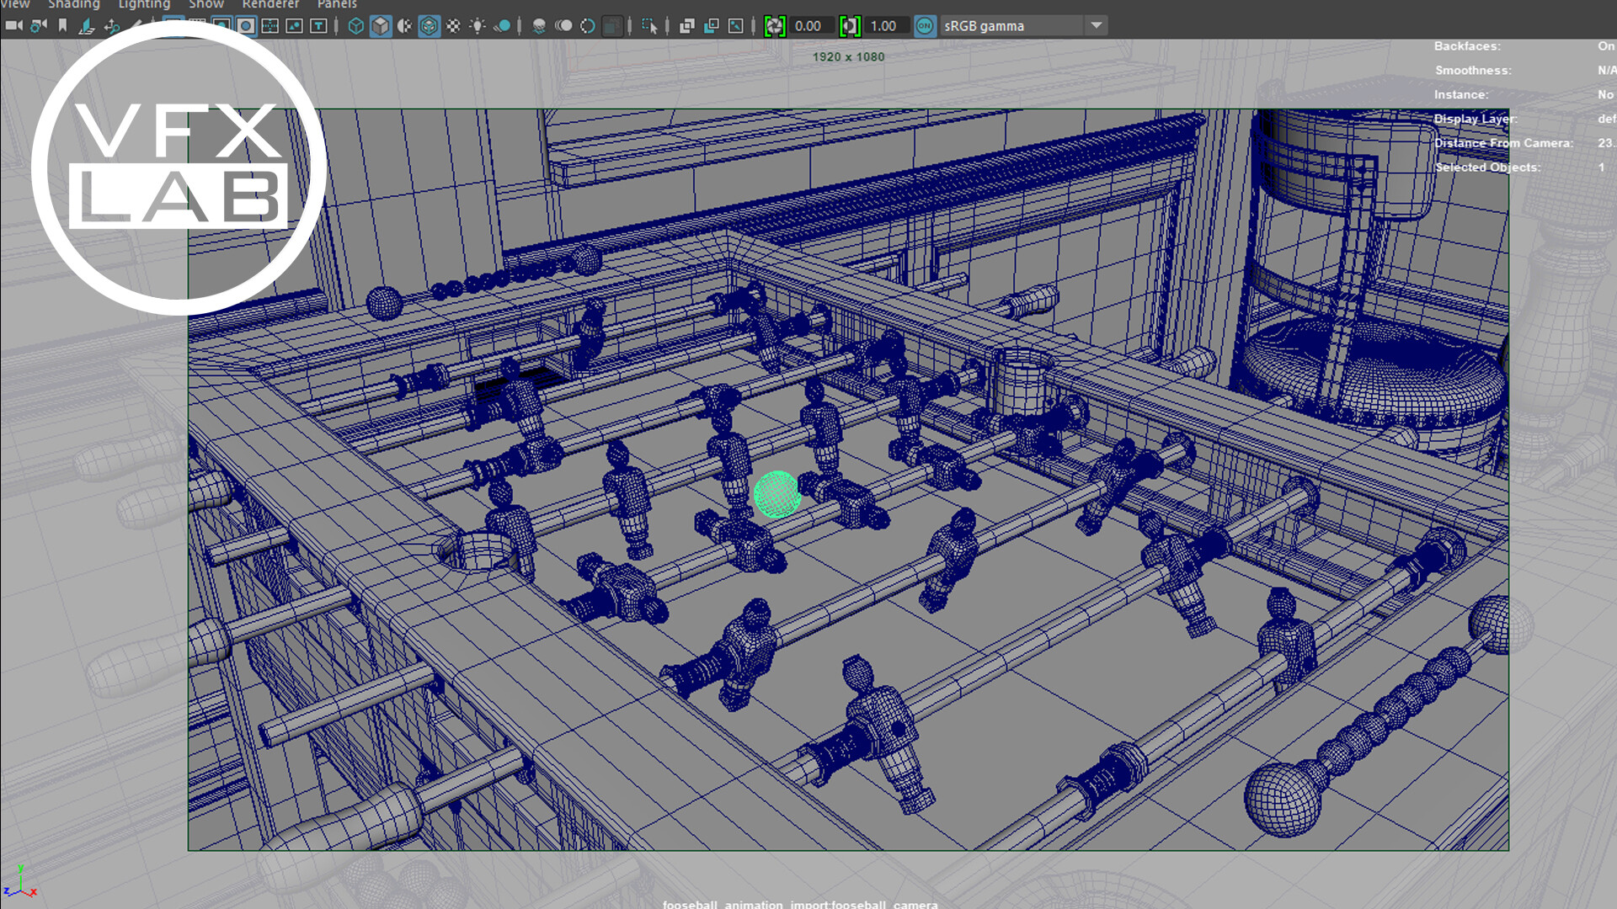Click the camera bookmarks icon
Screen dimensions: 1617x909
(x=62, y=26)
